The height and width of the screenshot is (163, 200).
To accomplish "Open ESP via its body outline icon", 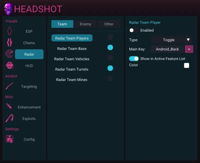I will click(x=10, y=31).
